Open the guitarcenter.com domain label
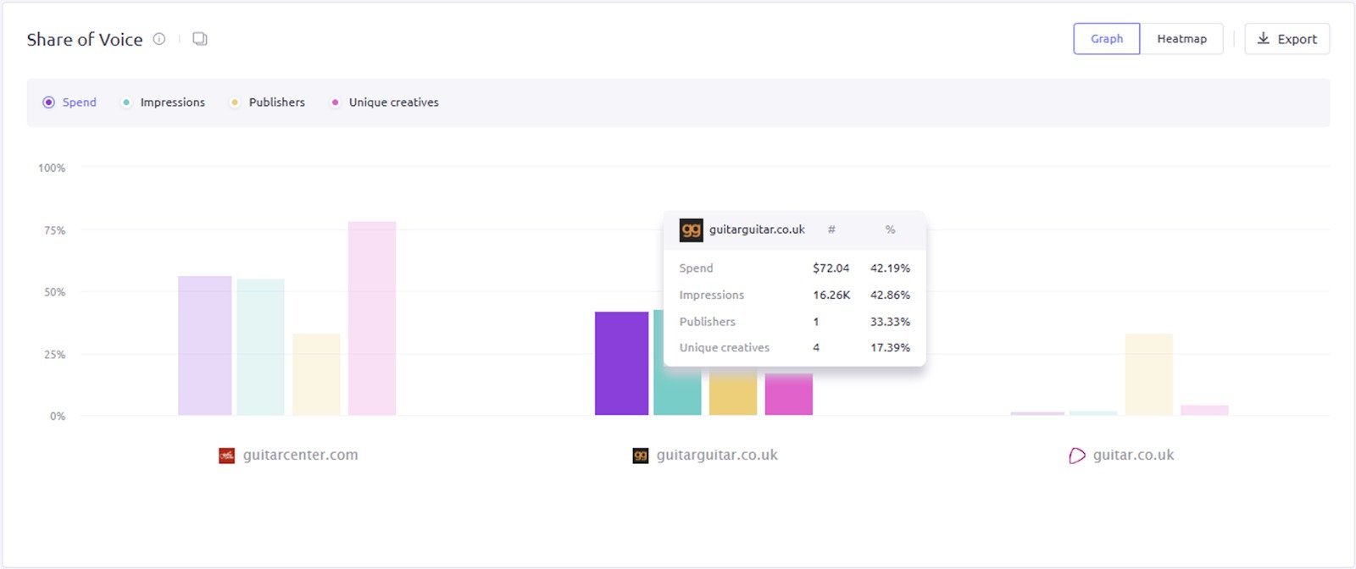The image size is (1356, 569). (300, 456)
